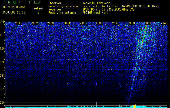Click the 'Receiving antenna' field label
Image resolution: width=170 pixels, height=108 pixels.
point(62,13)
